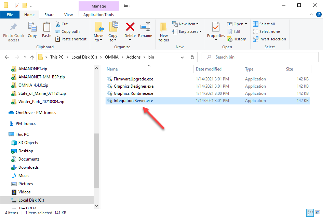Click Select none in ribbon

(x=266, y=31)
